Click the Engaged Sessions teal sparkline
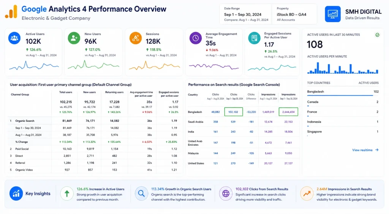The image size is (389, 214). click(272, 67)
